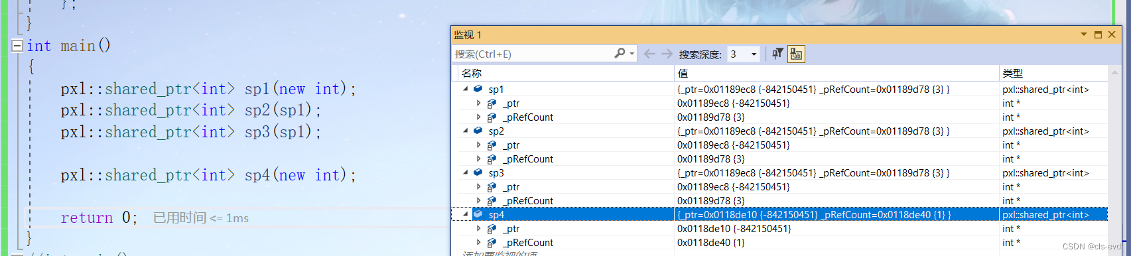Screen dimensions: 1131x256
Task: Click the sp4(new int) code line
Action: 208,175
